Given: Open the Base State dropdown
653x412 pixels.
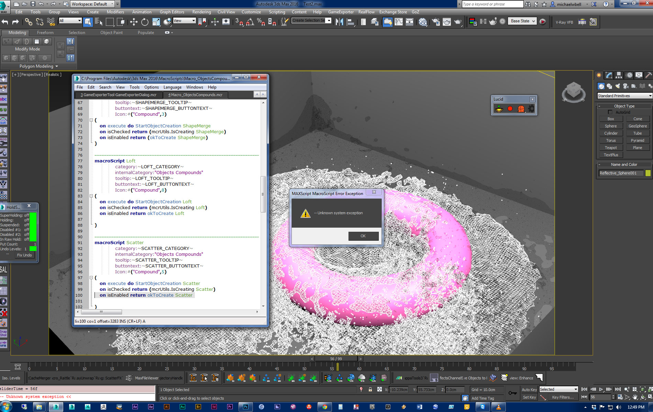Looking at the screenshot, I should pos(523,21).
